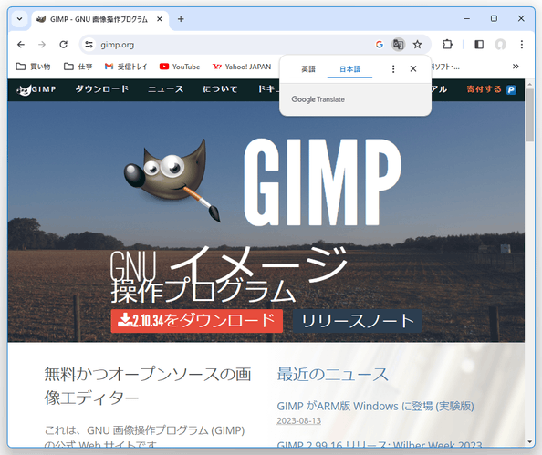Click the scrollbar up arrow
The width and height of the screenshot is (542, 455).
529,84
